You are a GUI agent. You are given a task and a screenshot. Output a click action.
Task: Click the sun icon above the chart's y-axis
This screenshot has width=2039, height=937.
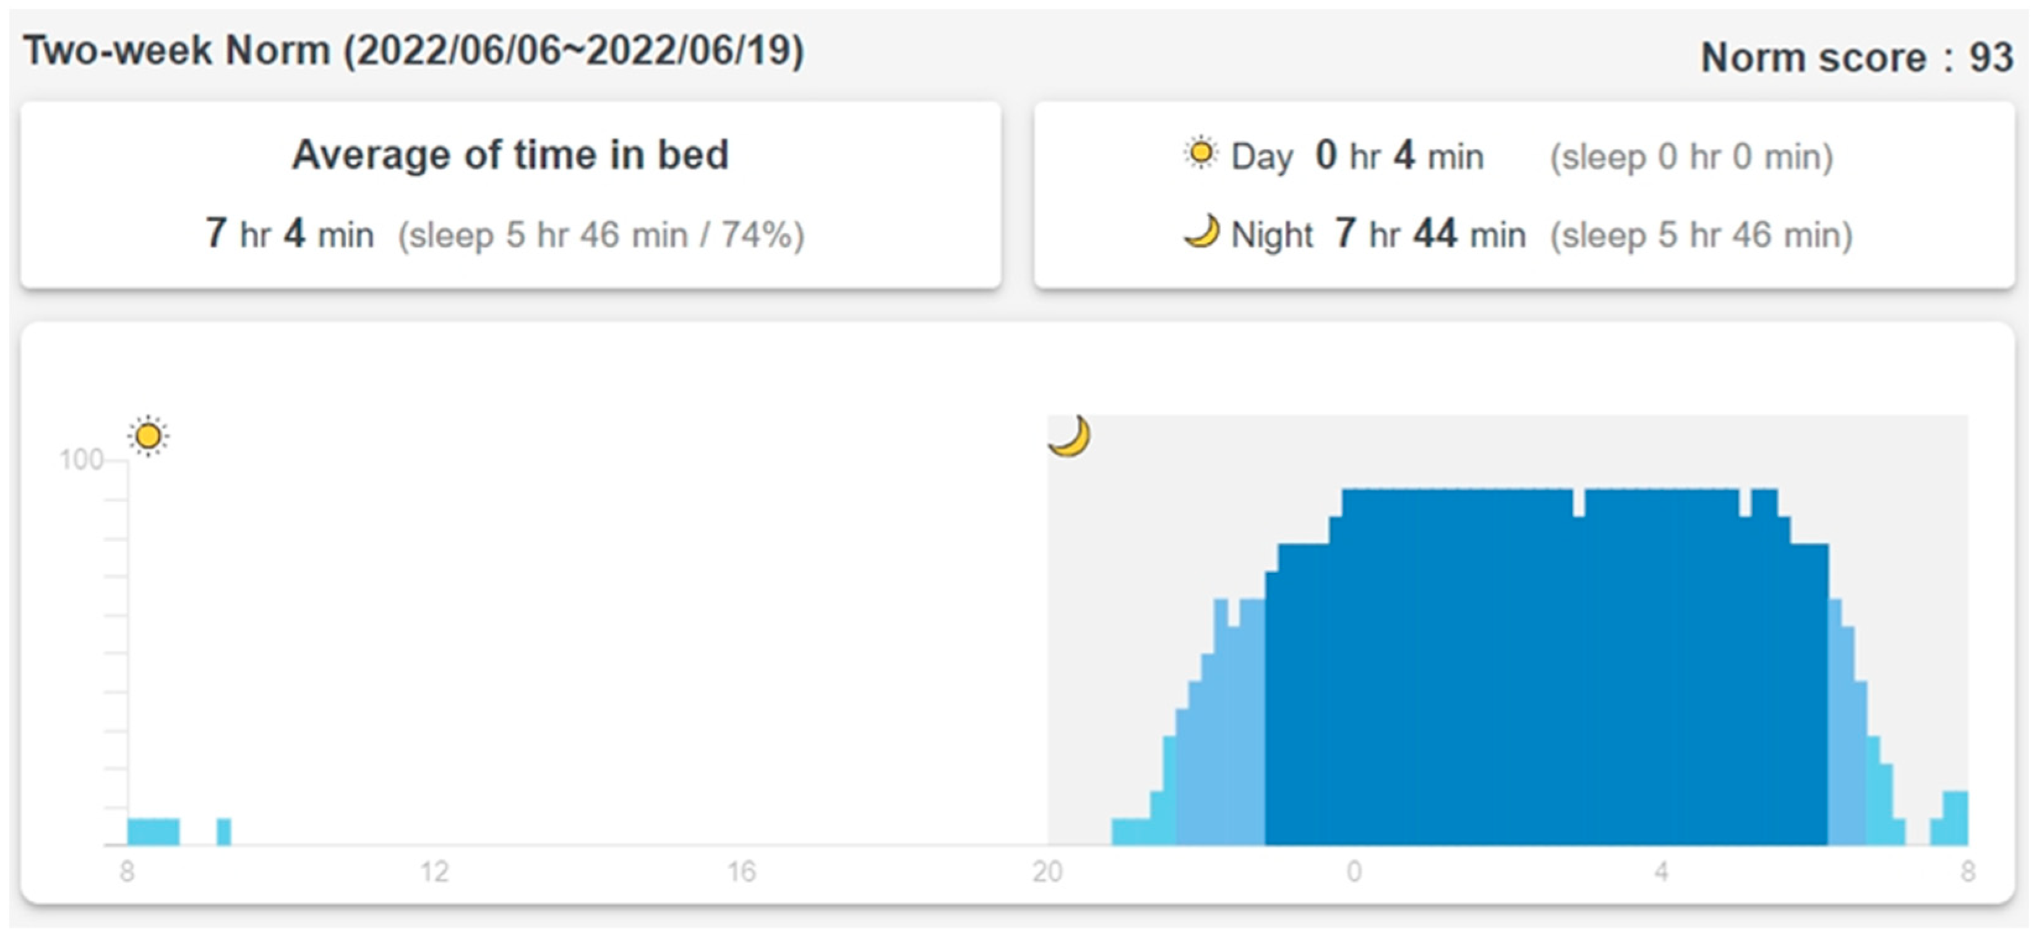click(148, 435)
